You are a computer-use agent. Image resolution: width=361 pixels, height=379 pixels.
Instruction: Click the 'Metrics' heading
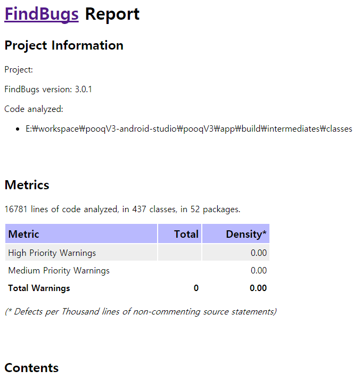[x=27, y=185]
